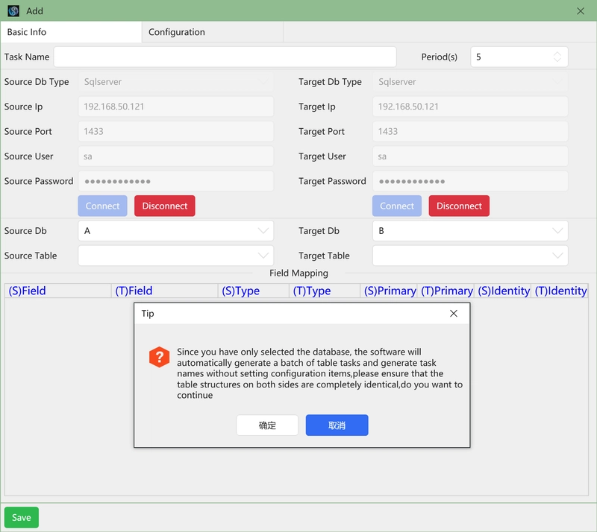Click the green Save button
This screenshot has width=597, height=532.
(x=22, y=518)
